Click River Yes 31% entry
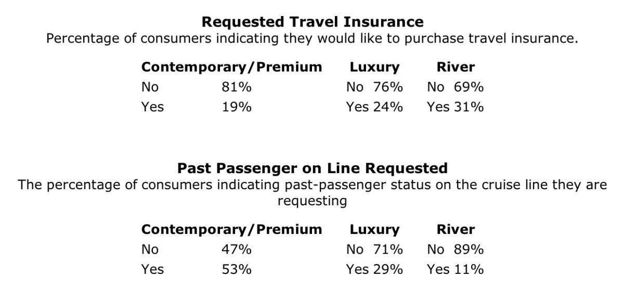 coord(456,107)
